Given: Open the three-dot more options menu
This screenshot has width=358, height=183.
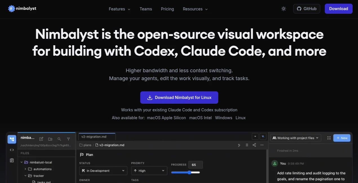Looking at the screenshot, I should 262,145.
